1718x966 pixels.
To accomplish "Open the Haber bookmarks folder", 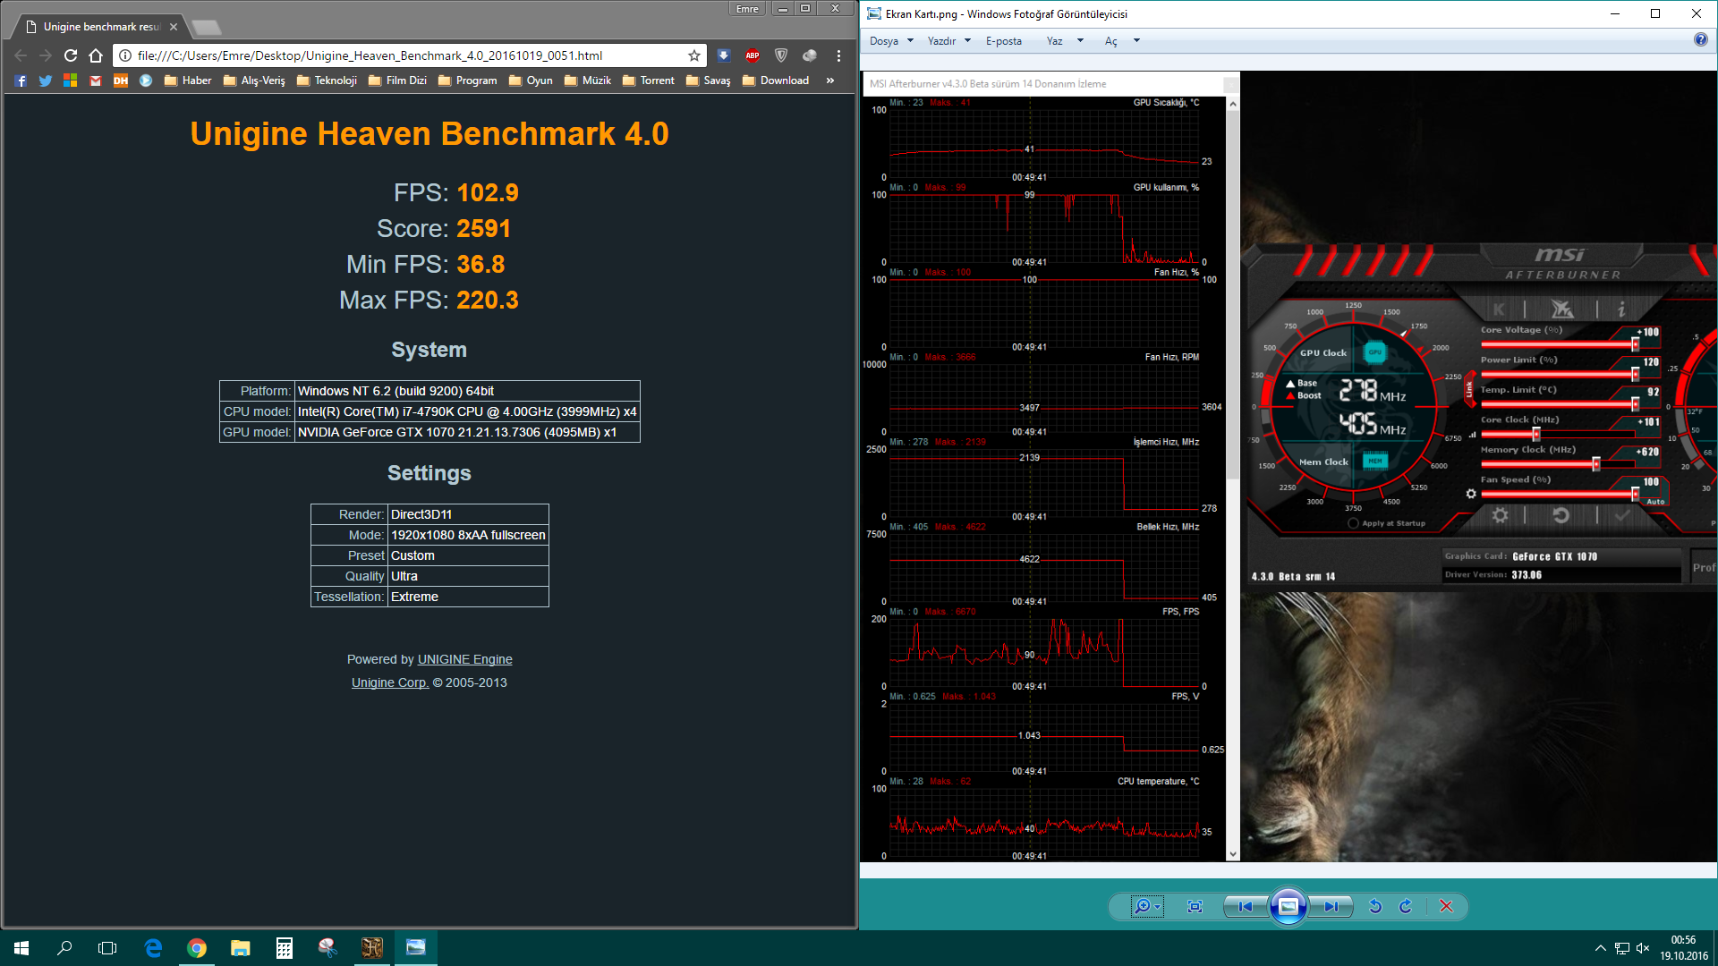I will pyautogui.click(x=188, y=80).
